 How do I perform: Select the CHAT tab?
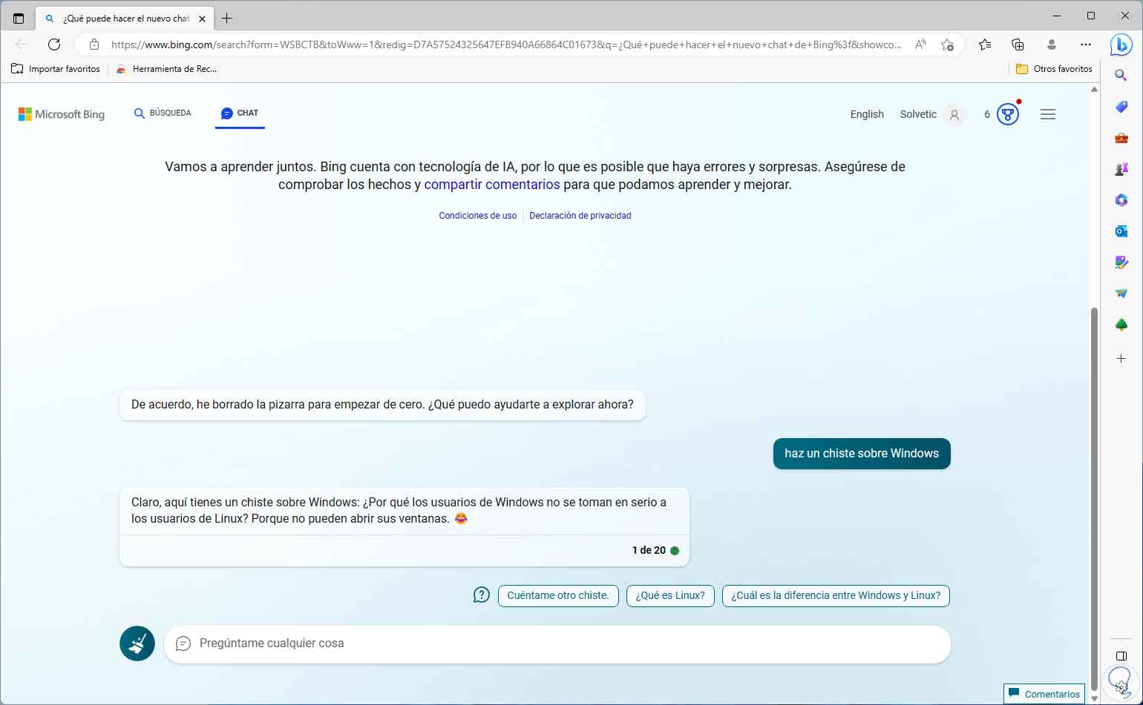click(x=240, y=113)
